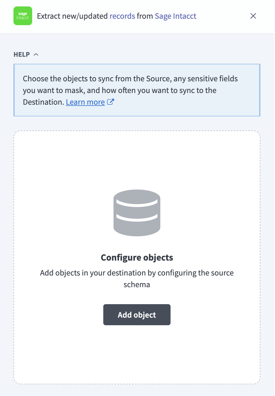Click the 'Extract new/updated' header text
Screen dimensions: 275x396
pos(72,16)
